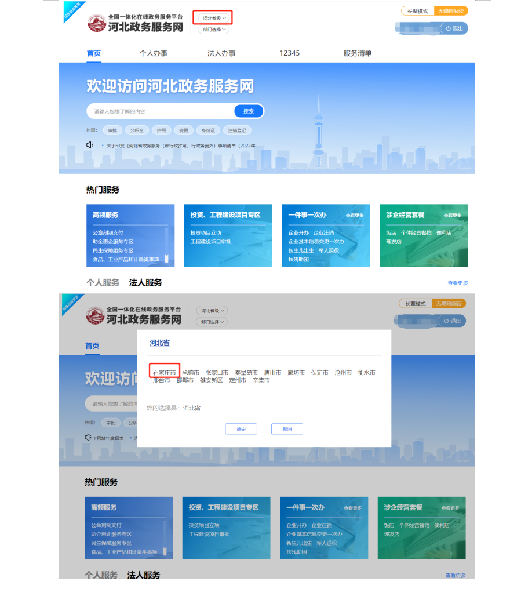510x589 pixels.
Task: Enable 无障碍阅读 on the undimmed page
Action: coord(451,11)
